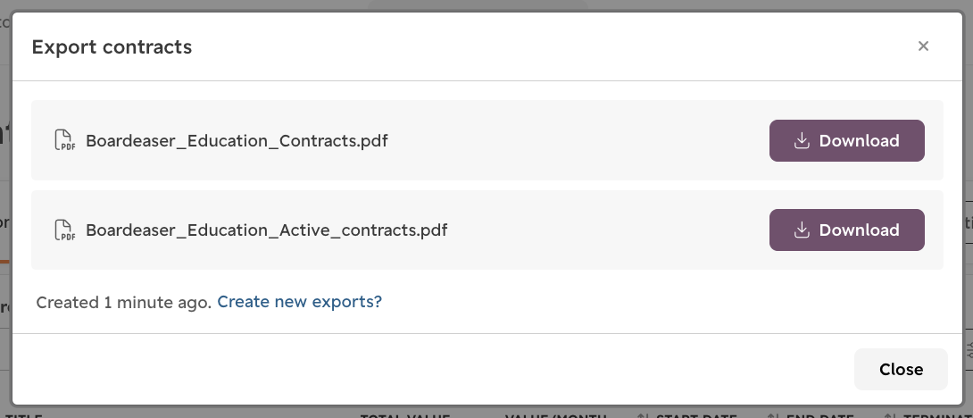Click the Close button in dialog footer
This screenshot has width=973, height=418.
coord(901,369)
